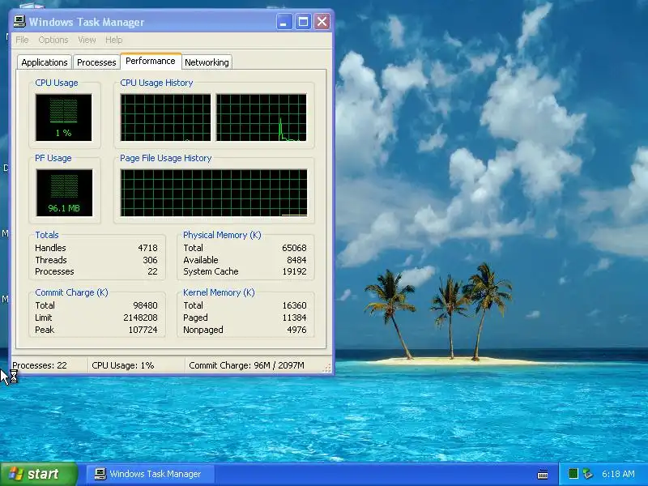Click the PF Usage meter showing 96.1 MB
This screenshot has height=486, width=648.
coord(64,193)
